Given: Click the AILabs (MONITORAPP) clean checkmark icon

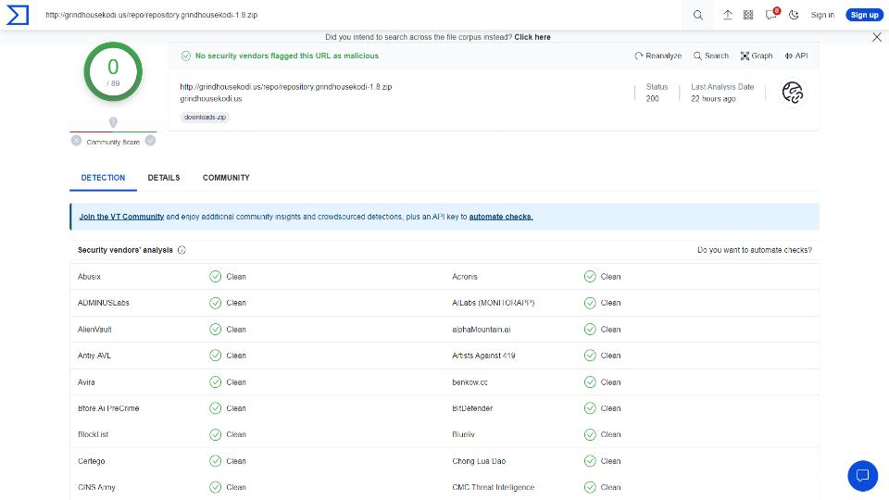Looking at the screenshot, I should point(590,303).
